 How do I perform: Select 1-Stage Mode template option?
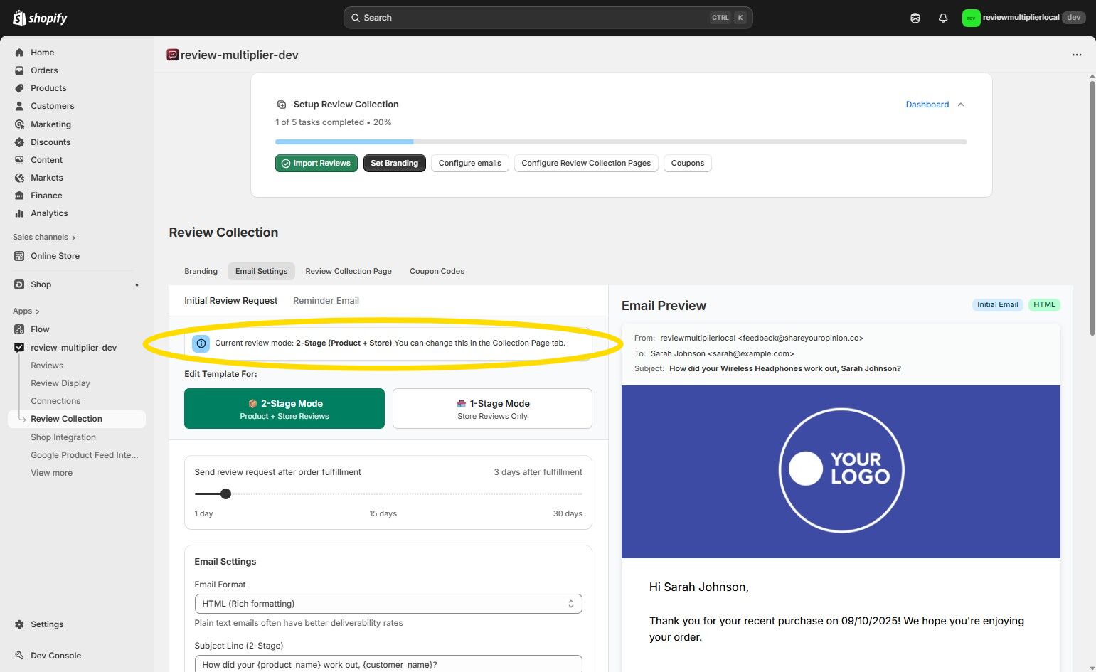coord(492,409)
